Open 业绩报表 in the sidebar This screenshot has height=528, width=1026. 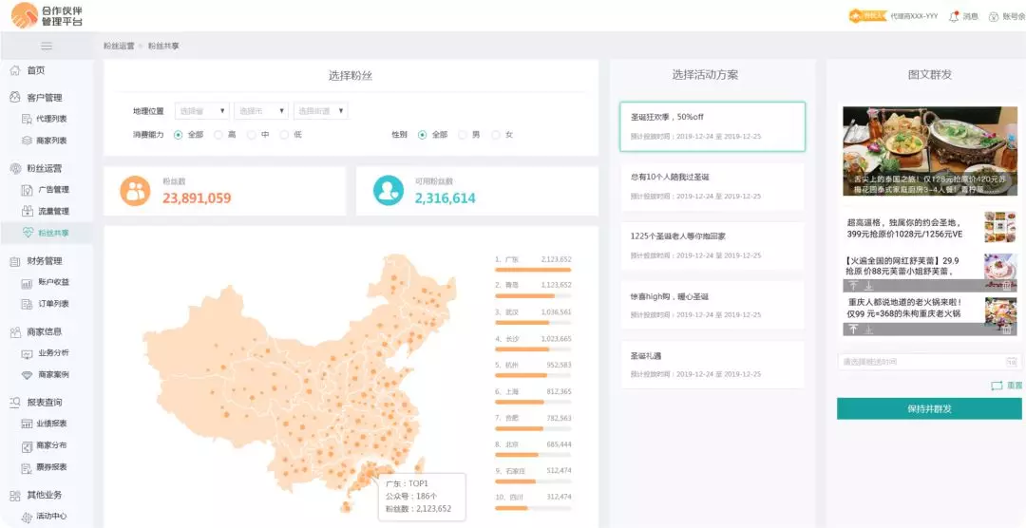click(45, 424)
